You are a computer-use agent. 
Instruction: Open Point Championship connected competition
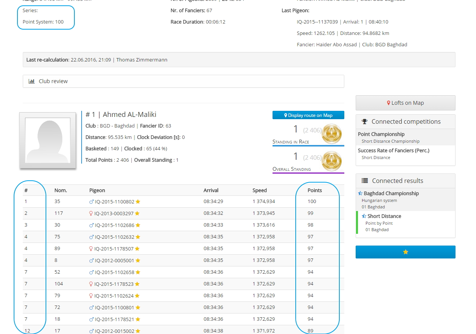click(x=381, y=134)
